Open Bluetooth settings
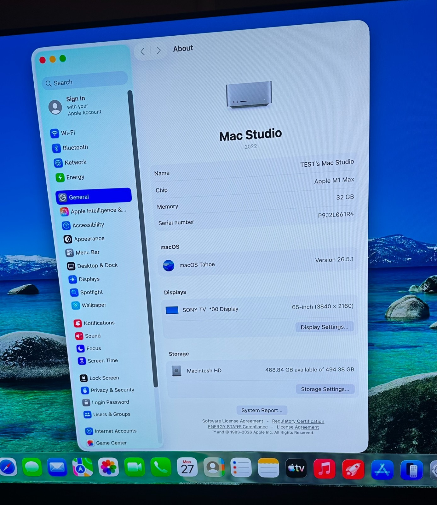 70,148
